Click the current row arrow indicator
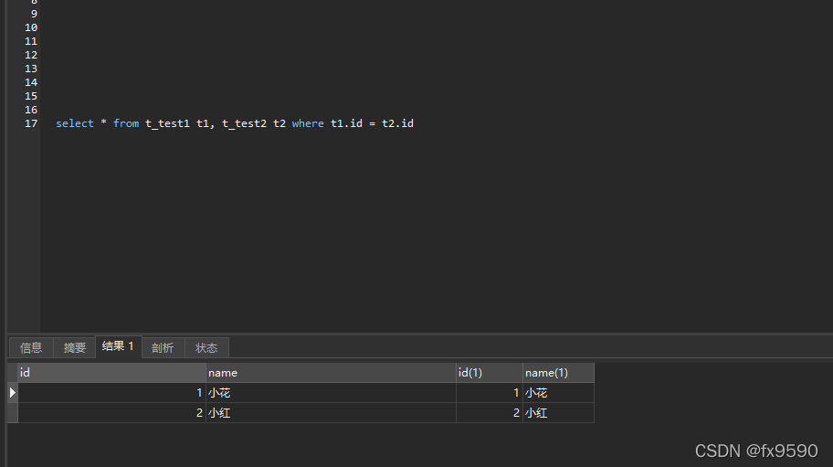 tap(12, 393)
